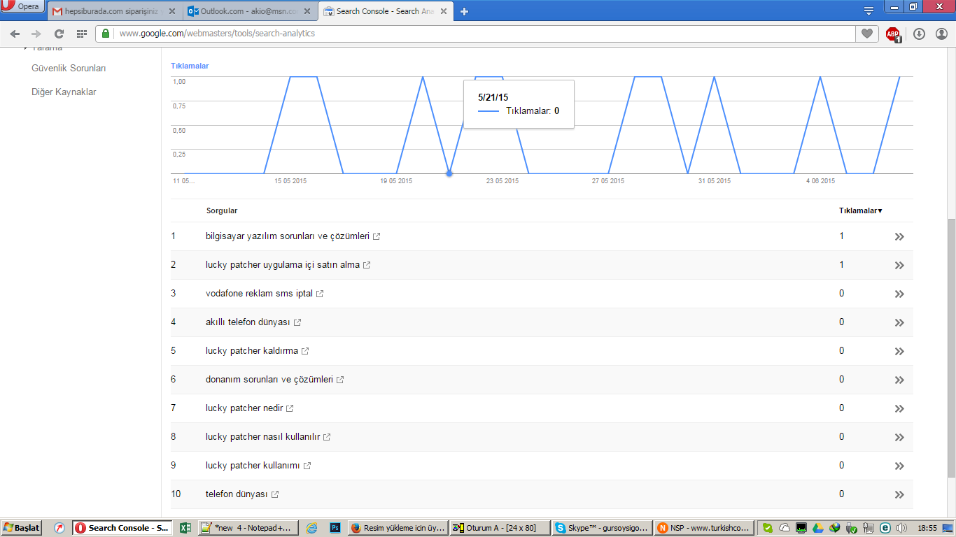This screenshot has width=956, height=537.
Task: Open Photoshop icon in the taskbar
Action: [335, 528]
